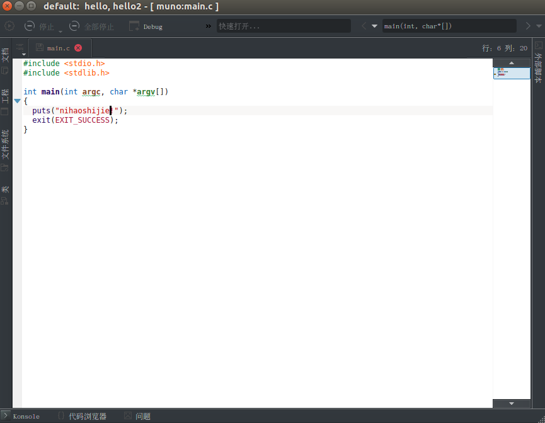This screenshot has height=423, width=545.
Task: Click the scroll down arrow of editor
Action: pyautogui.click(x=512, y=403)
